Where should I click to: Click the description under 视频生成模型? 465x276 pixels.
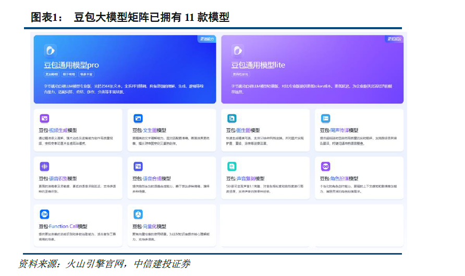coord(76,141)
